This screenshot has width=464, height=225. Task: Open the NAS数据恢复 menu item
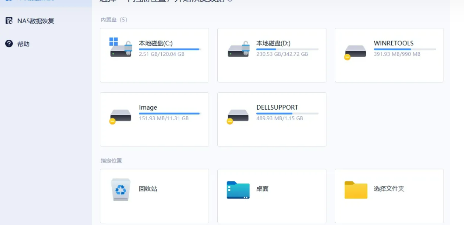coord(35,21)
